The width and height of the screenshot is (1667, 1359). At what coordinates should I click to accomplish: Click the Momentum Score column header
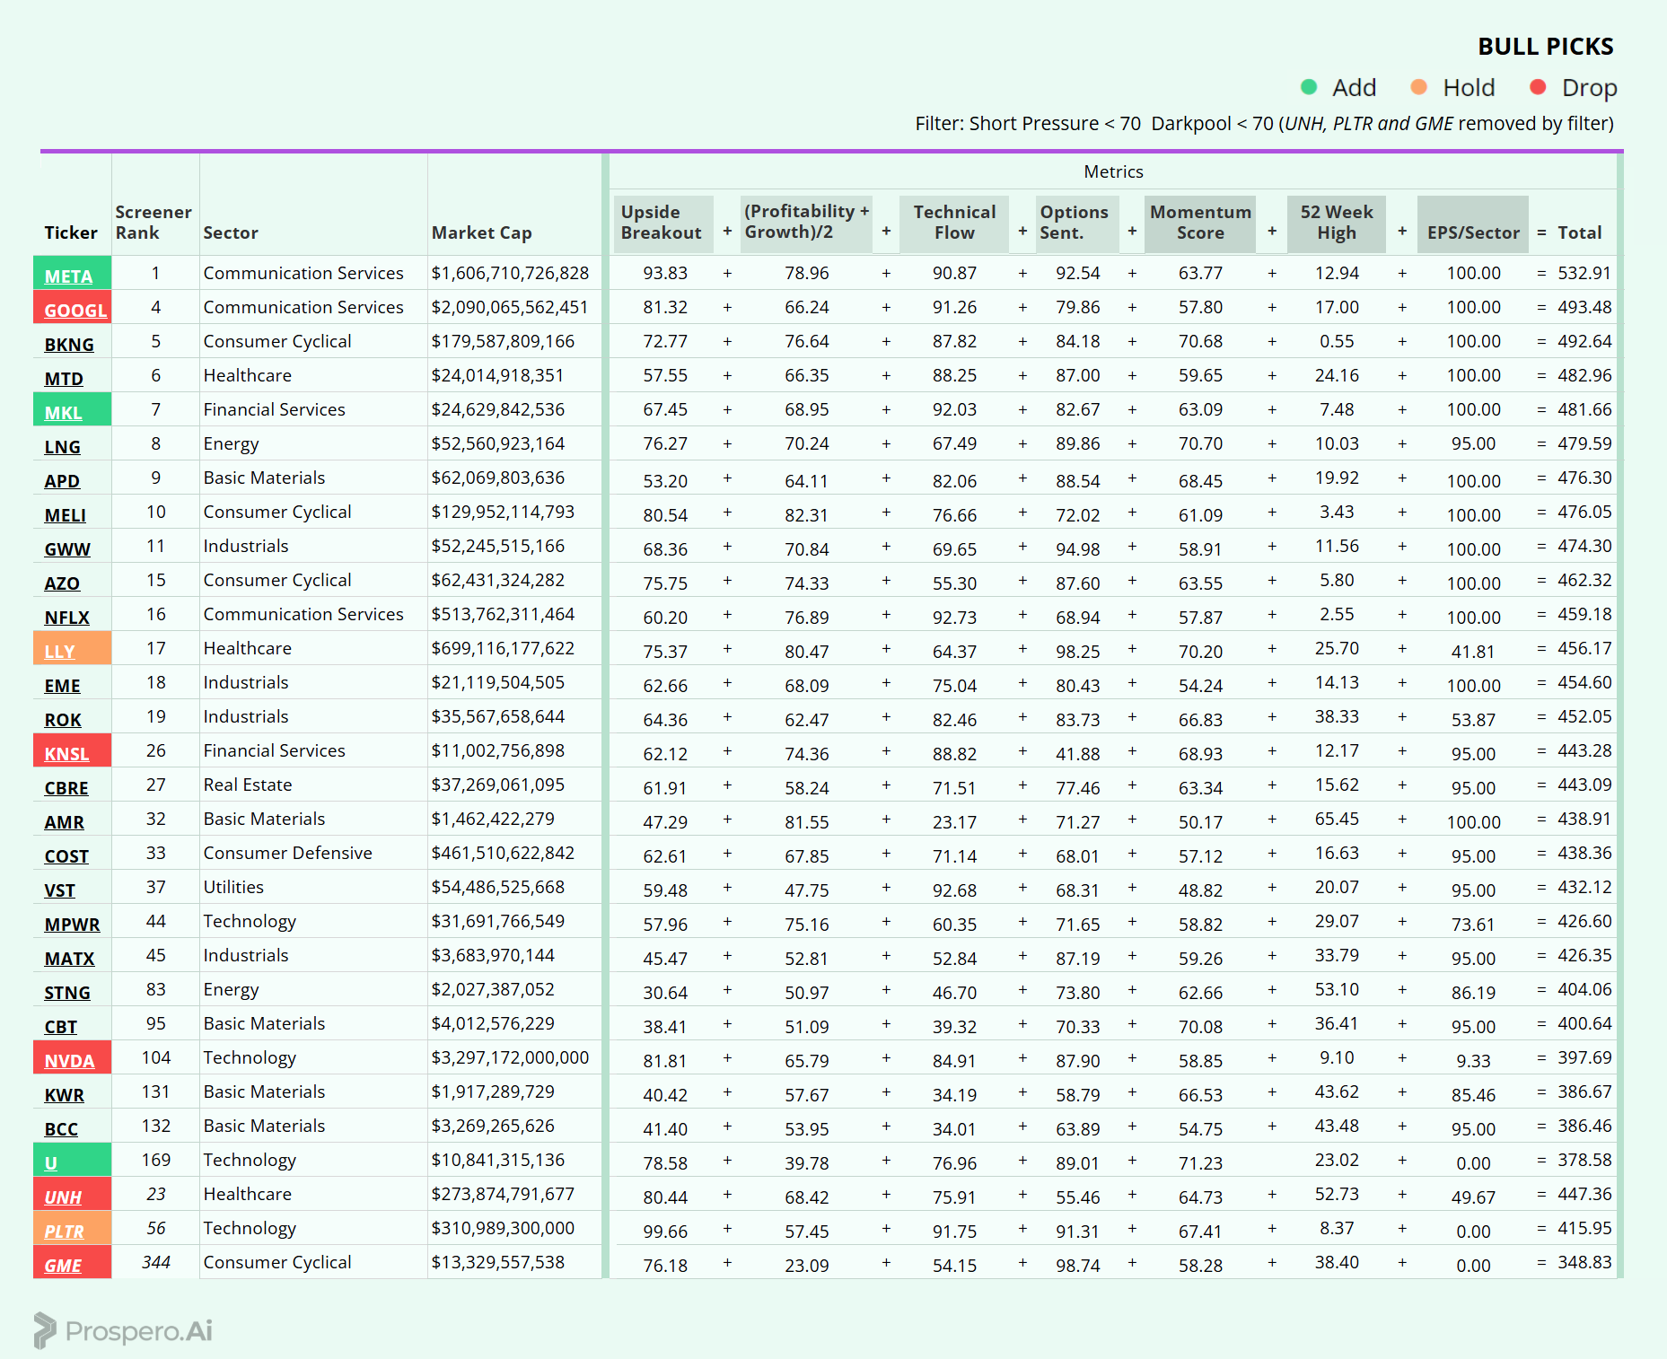[x=1200, y=223]
